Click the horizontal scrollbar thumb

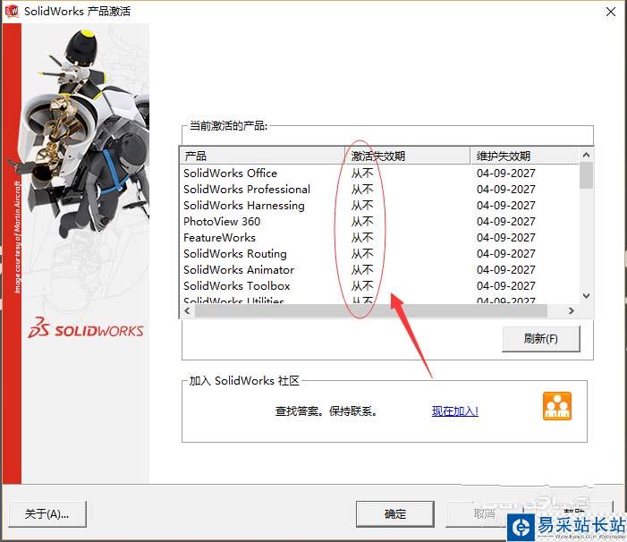pos(370,310)
